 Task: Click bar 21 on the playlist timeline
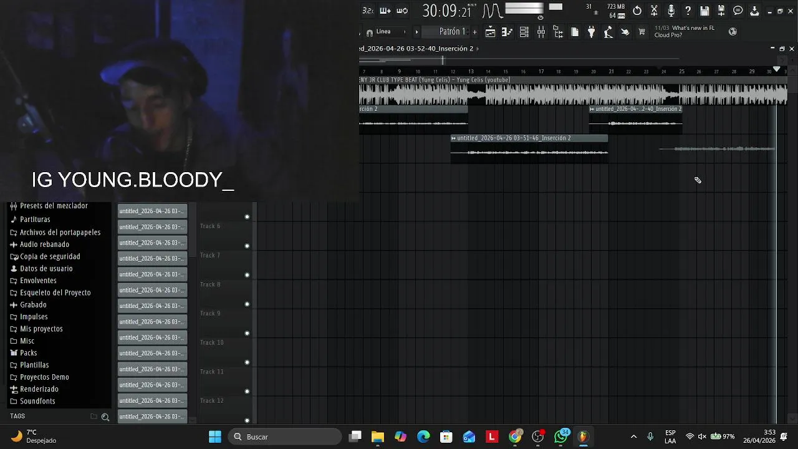pyautogui.click(x=611, y=71)
